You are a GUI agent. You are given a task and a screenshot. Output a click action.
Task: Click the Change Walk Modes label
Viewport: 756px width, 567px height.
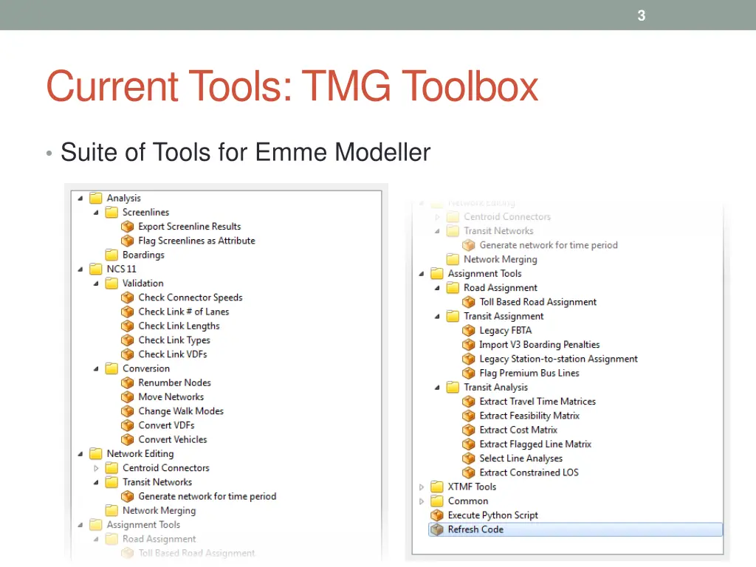pyautogui.click(x=181, y=411)
